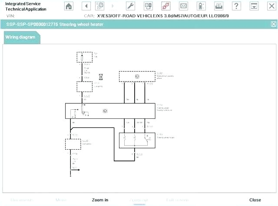Open the documents history icon
The image size is (278, 206).
[100, 6]
